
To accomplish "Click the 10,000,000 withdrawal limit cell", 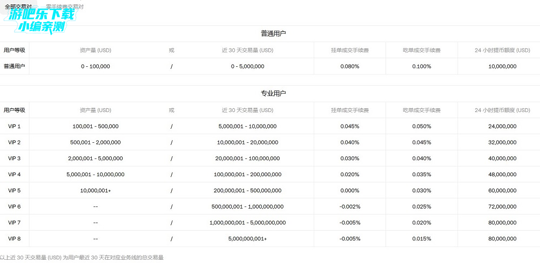I will click(x=502, y=66).
